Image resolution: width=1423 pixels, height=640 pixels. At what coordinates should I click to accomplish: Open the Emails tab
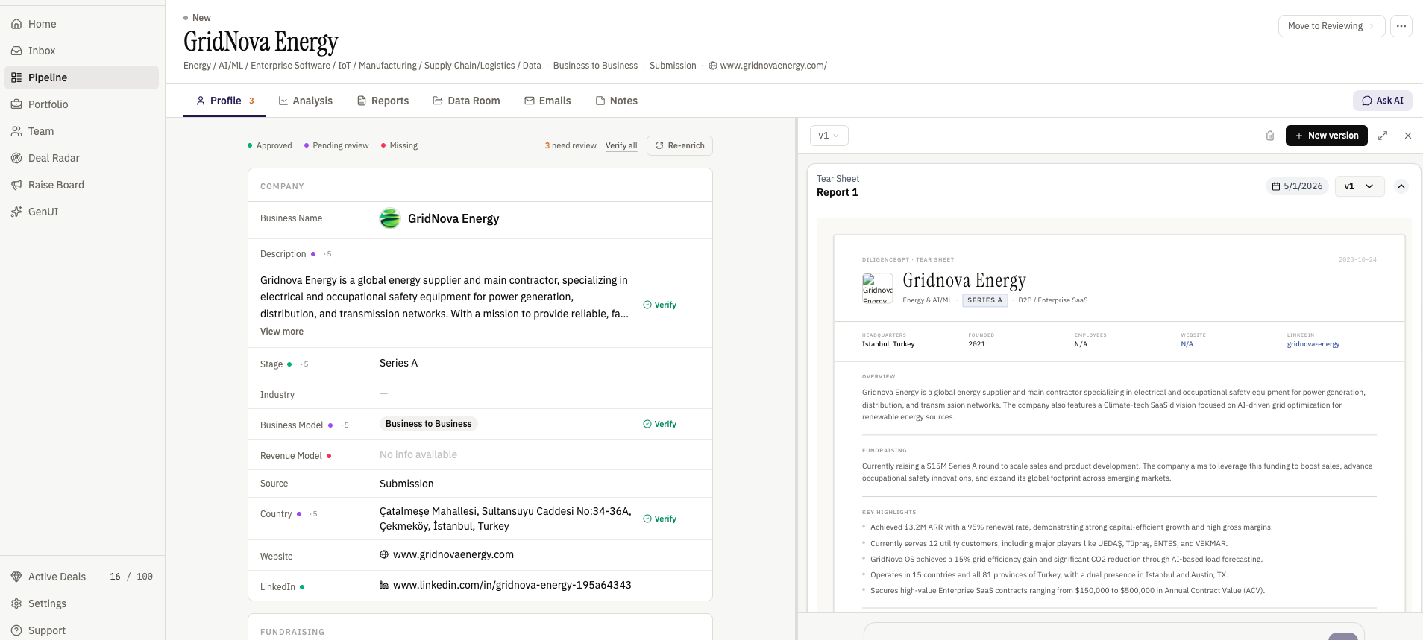[x=547, y=101]
